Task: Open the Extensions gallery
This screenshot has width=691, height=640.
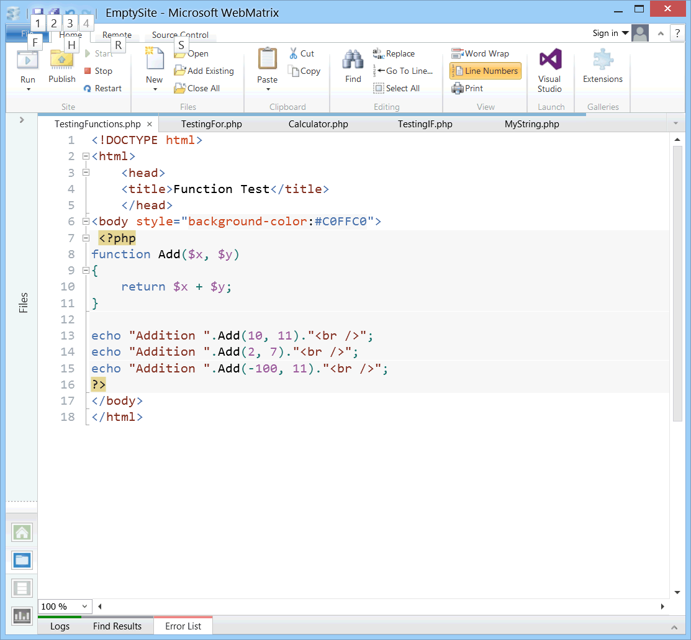Action: [602, 65]
